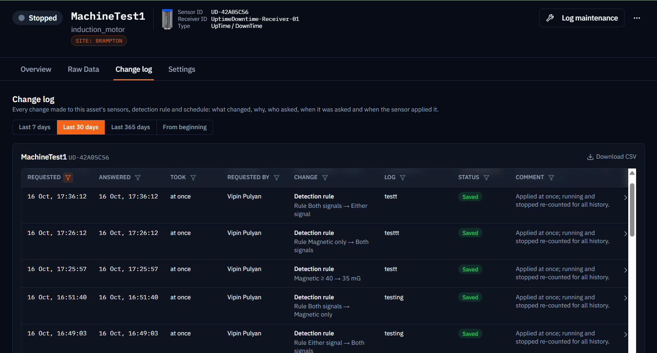Click the Log maintenance button
This screenshot has height=353, width=657.
582,18
